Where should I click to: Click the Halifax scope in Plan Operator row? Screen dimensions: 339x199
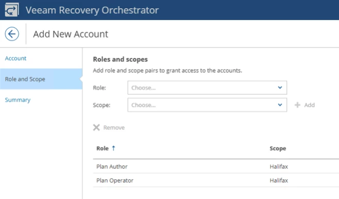tap(279, 180)
